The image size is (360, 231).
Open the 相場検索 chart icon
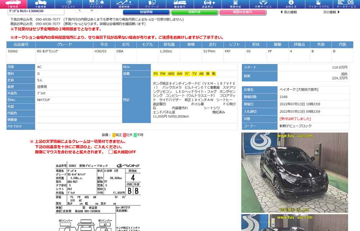click(x=124, y=4)
